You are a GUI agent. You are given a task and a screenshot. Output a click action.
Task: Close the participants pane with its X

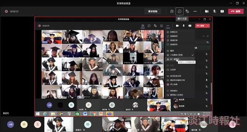coord(208,36)
